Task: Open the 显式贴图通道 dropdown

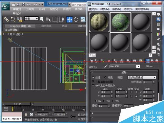Action: [x=142, y=78]
